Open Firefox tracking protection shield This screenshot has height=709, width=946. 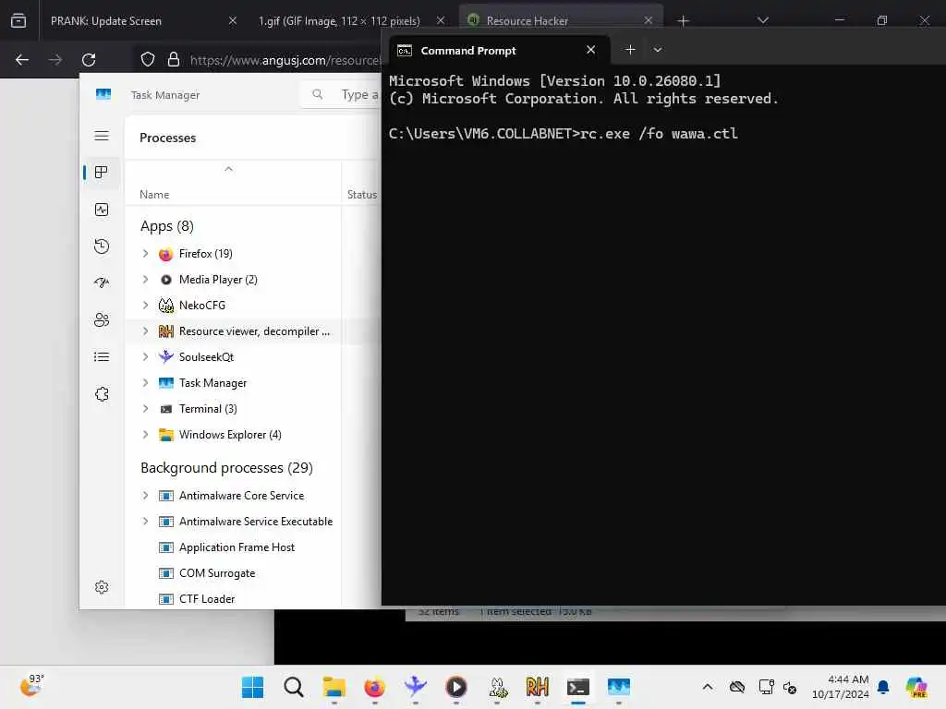pos(148,60)
